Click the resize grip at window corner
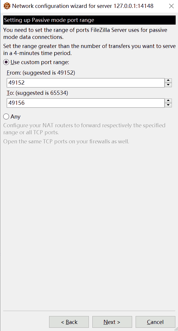 tap(176, 329)
